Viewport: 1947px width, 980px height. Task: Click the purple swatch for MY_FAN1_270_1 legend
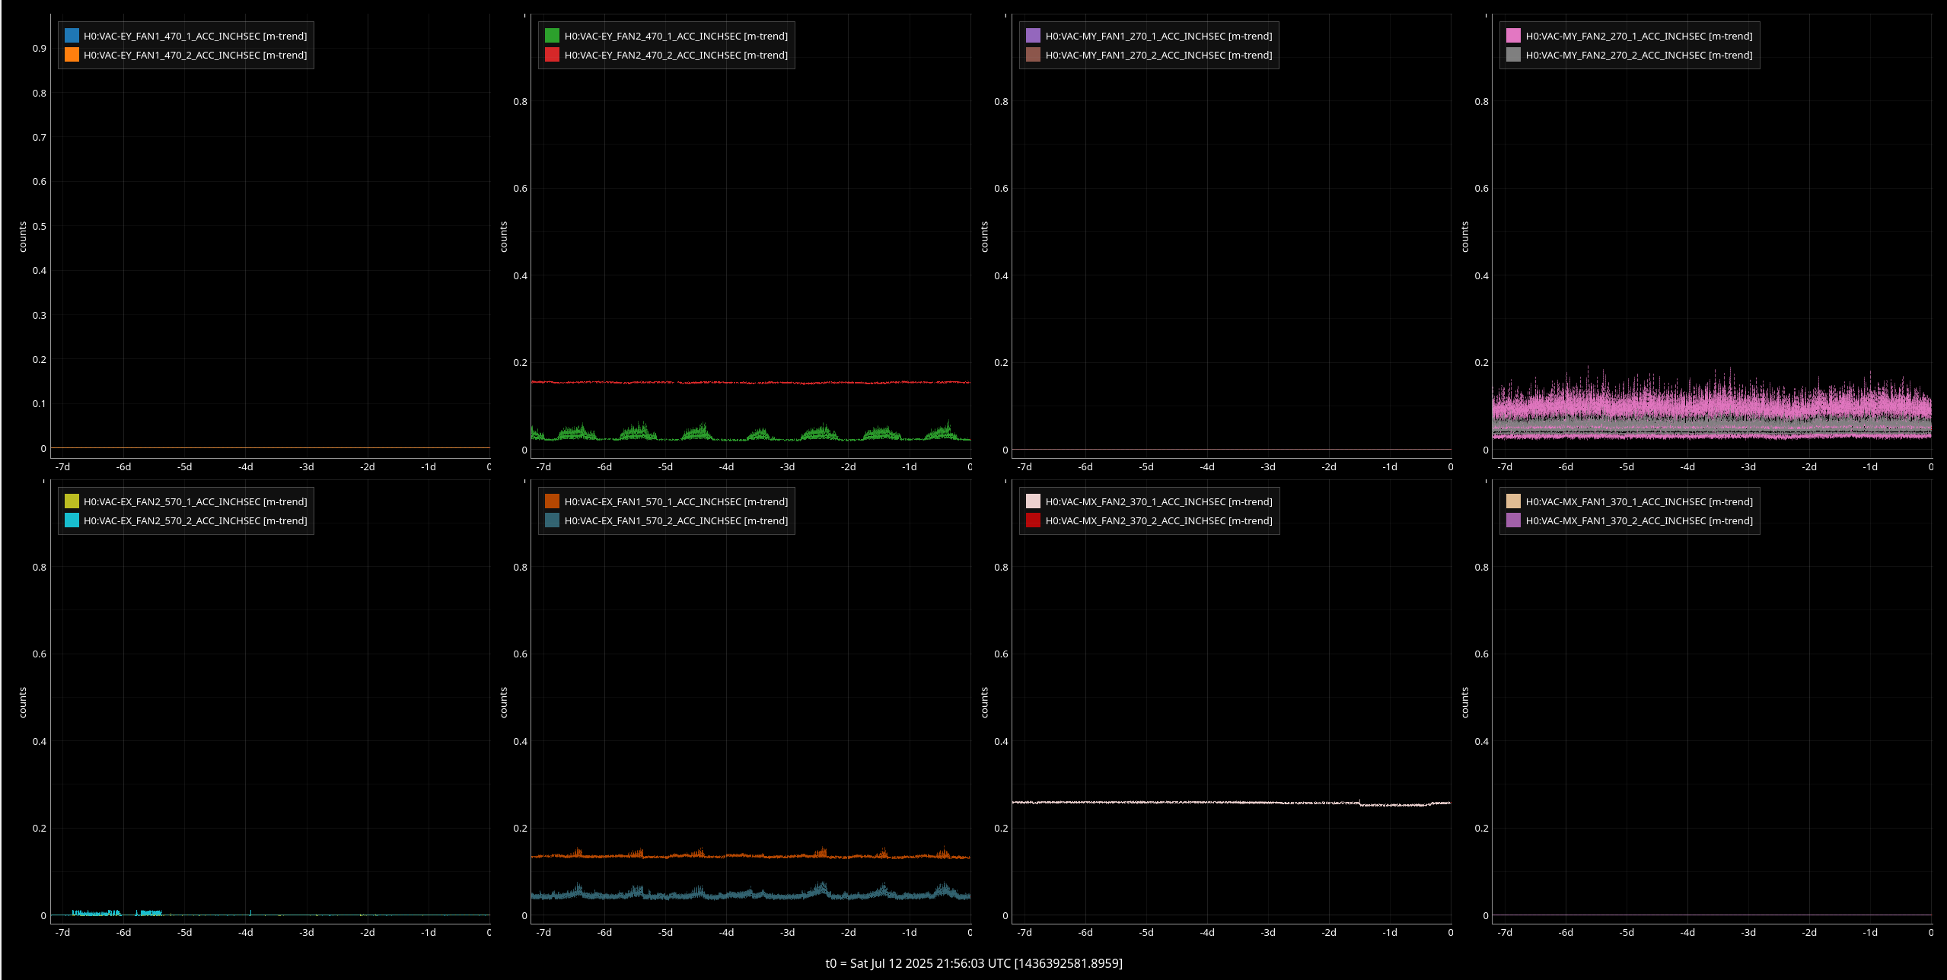point(1033,36)
